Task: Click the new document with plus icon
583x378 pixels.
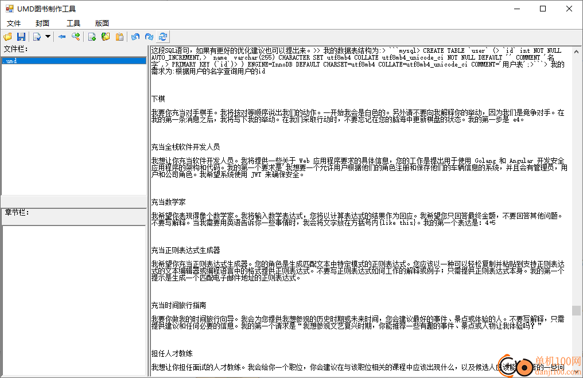Action: click(92, 37)
